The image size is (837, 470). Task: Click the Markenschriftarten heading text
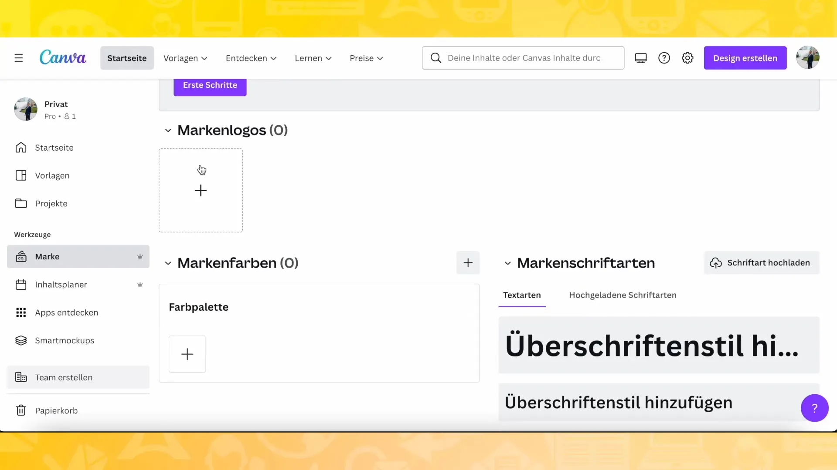586,263
